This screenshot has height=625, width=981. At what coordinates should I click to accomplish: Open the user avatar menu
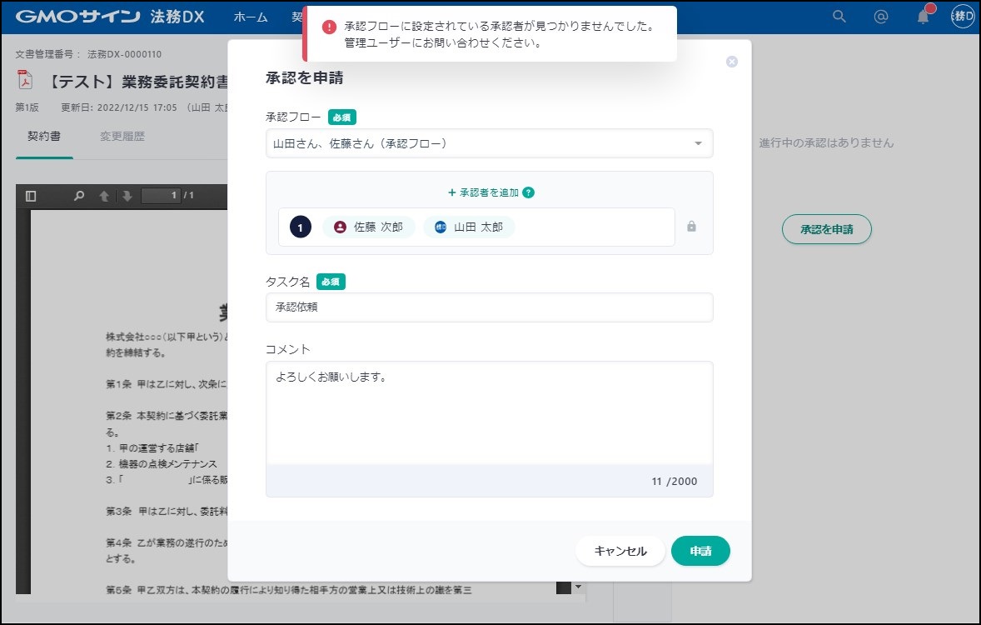tap(963, 17)
